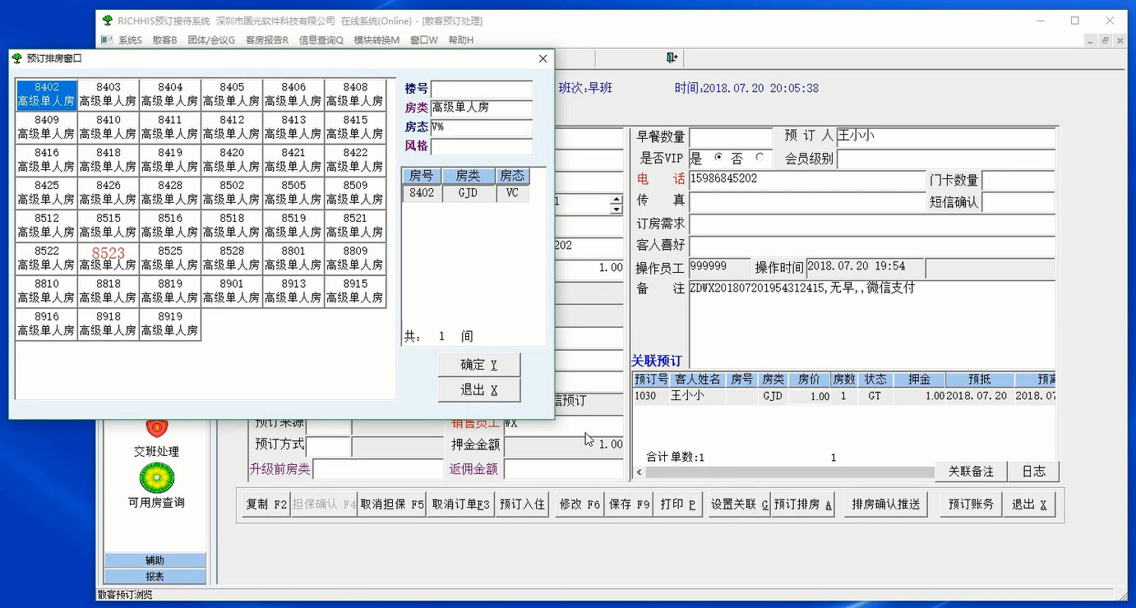
Task: Click the exit door toolbar icon
Action: pos(672,58)
